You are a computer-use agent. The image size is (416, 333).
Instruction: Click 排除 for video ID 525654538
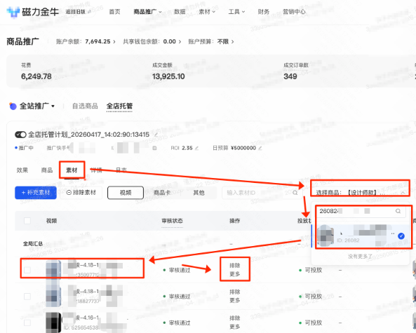[x=235, y=318]
